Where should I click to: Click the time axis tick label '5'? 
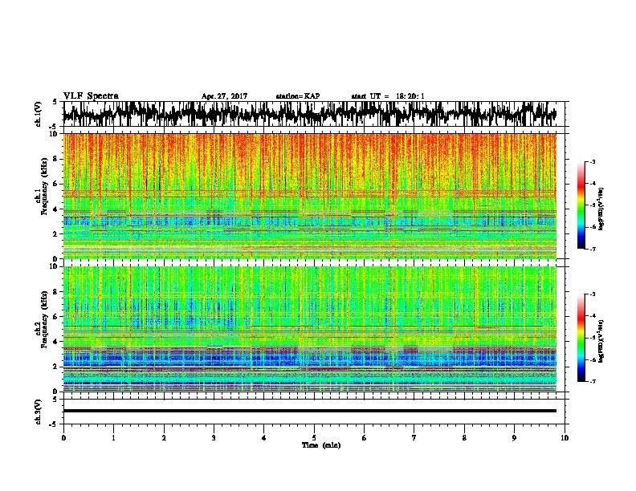[314, 438]
